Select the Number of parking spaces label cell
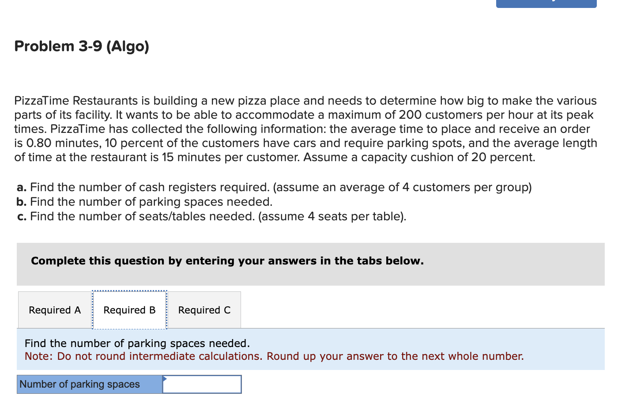Screen dimensions: 618x400 click(88, 384)
